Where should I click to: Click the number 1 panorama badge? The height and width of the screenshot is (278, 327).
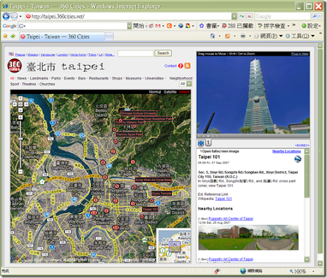[208, 143]
